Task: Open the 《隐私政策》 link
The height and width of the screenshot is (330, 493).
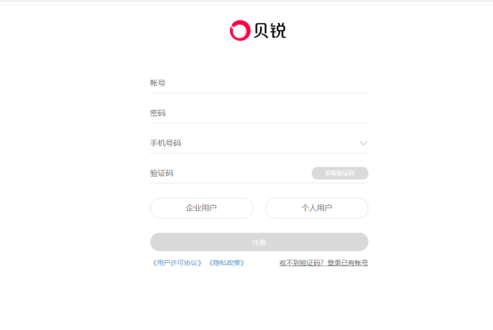Action: coord(226,263)
